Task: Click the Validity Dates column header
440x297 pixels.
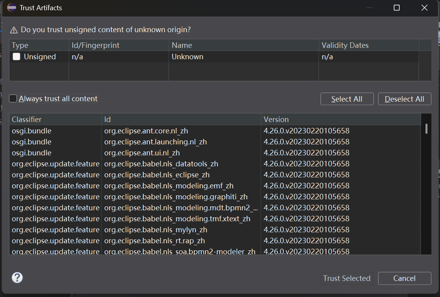Action: (368, 45)
